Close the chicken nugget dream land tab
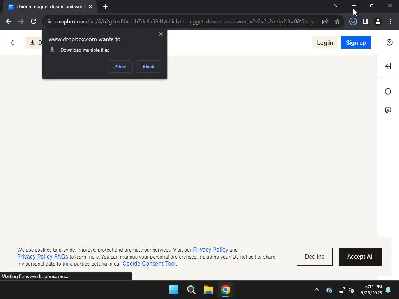399x299 pixels. [90, 7]
